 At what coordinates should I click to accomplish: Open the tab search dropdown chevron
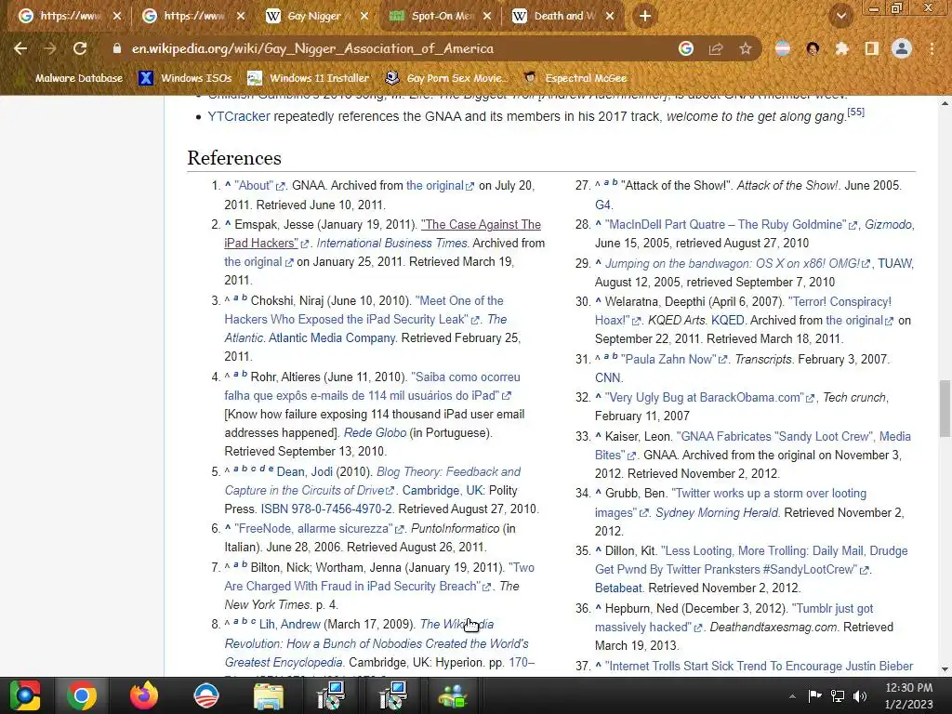pos(840,17)
